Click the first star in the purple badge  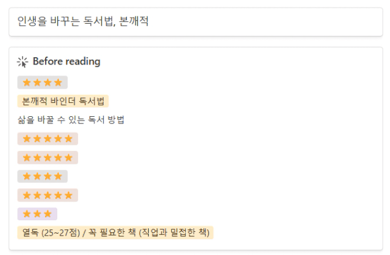pyautogui.click(x=27, y=214)
